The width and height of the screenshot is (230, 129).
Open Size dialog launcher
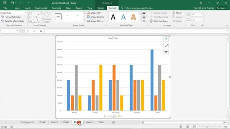[202, 25]
